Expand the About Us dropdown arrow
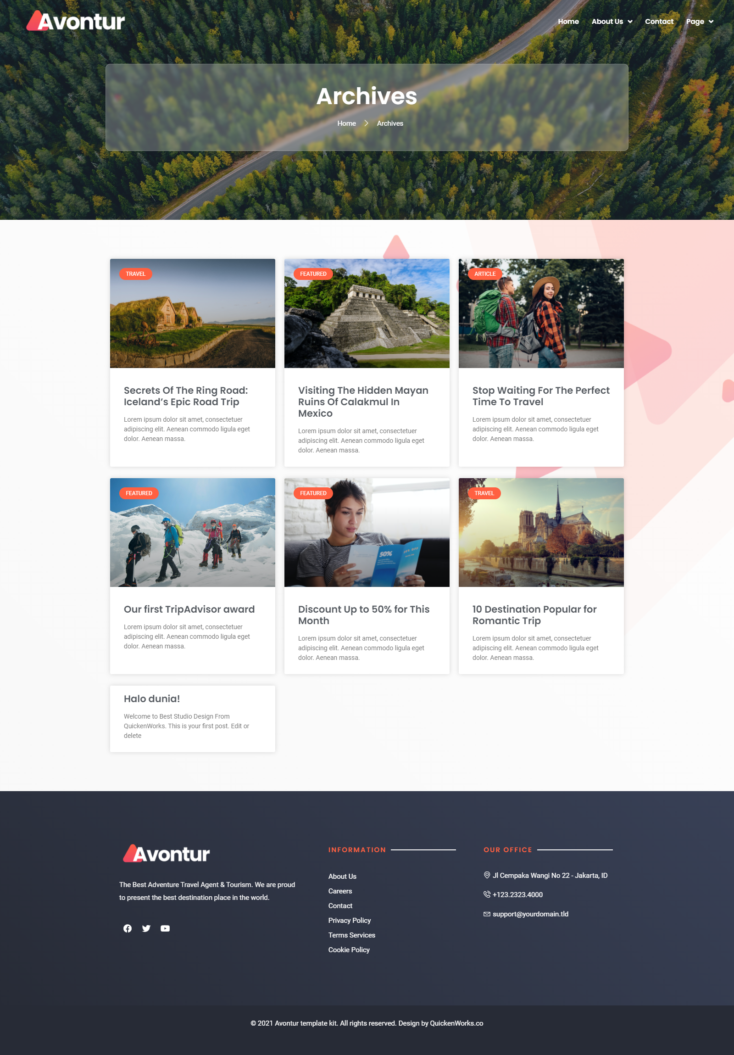This screenshot has height=1055, width=734. pos(630,22)
